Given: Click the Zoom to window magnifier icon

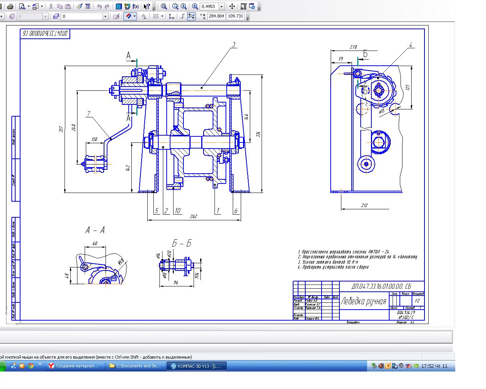Looking at the screenshot, I should tap(164, 6).
